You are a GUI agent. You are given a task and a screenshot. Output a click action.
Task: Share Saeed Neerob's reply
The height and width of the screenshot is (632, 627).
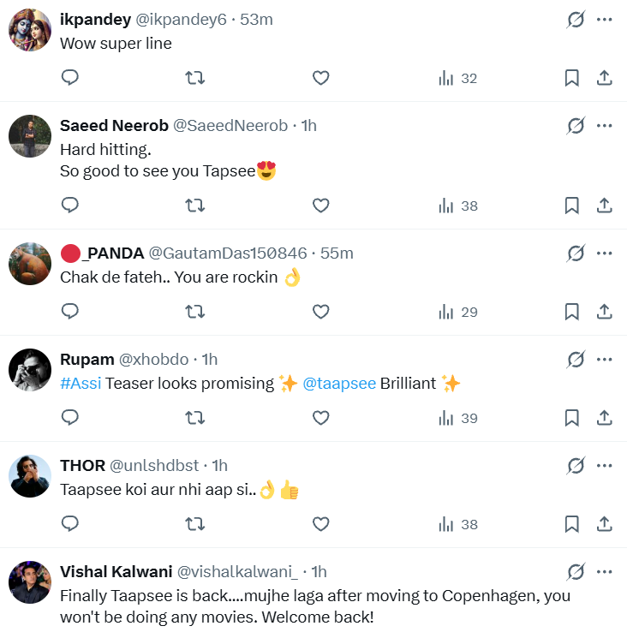[604, 206]
